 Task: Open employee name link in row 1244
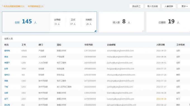pyautogui.click(x=7, y=63)
